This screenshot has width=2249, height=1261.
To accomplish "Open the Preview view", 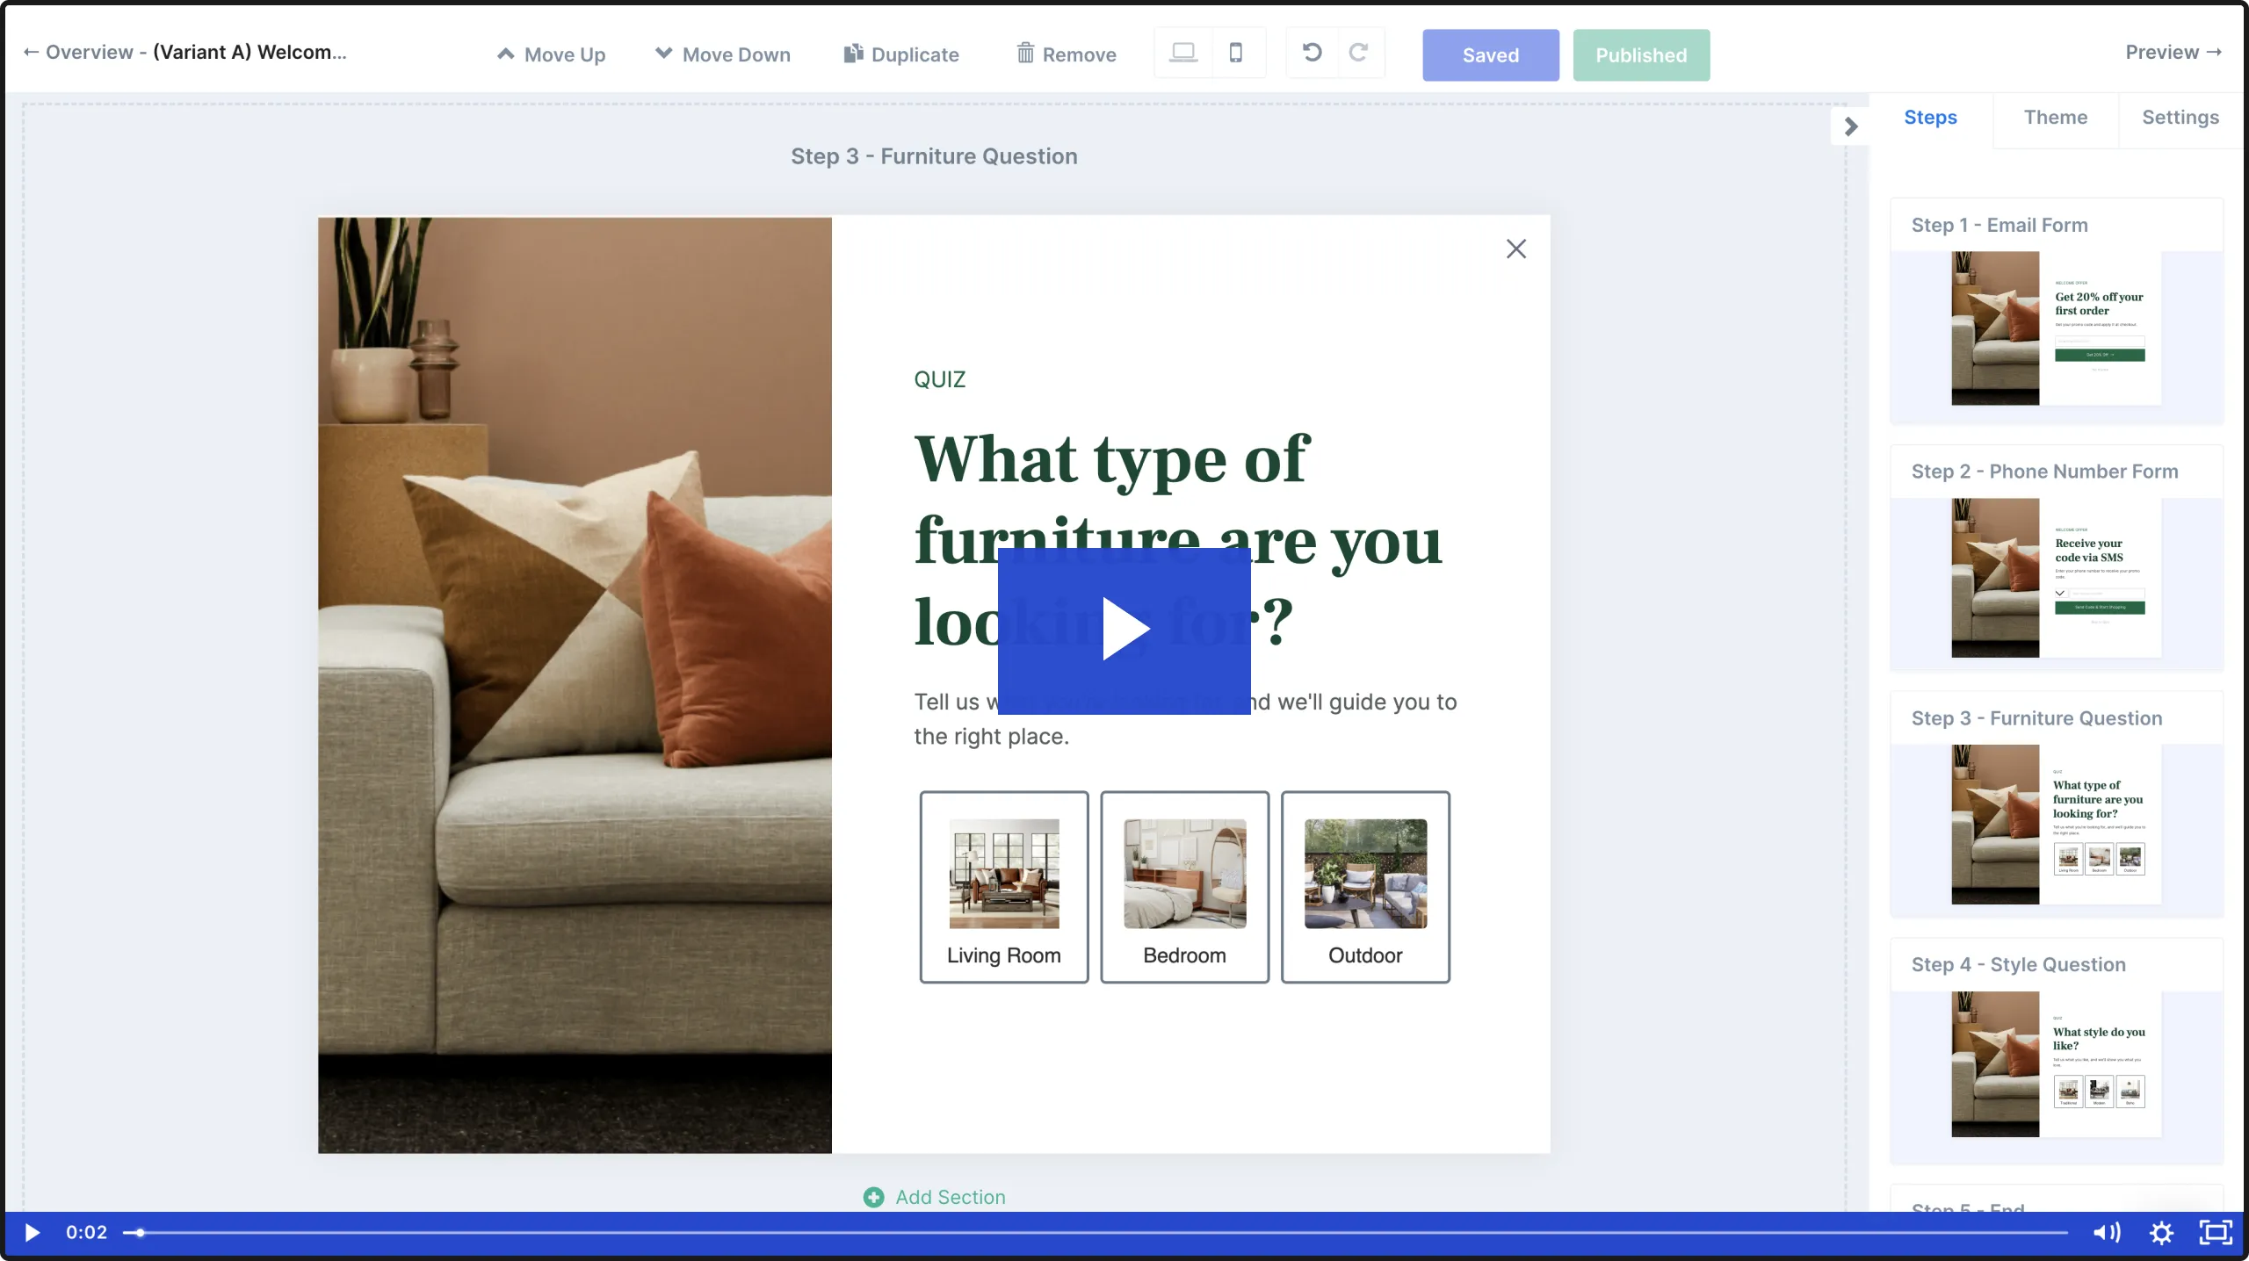I will point(2172,52).
